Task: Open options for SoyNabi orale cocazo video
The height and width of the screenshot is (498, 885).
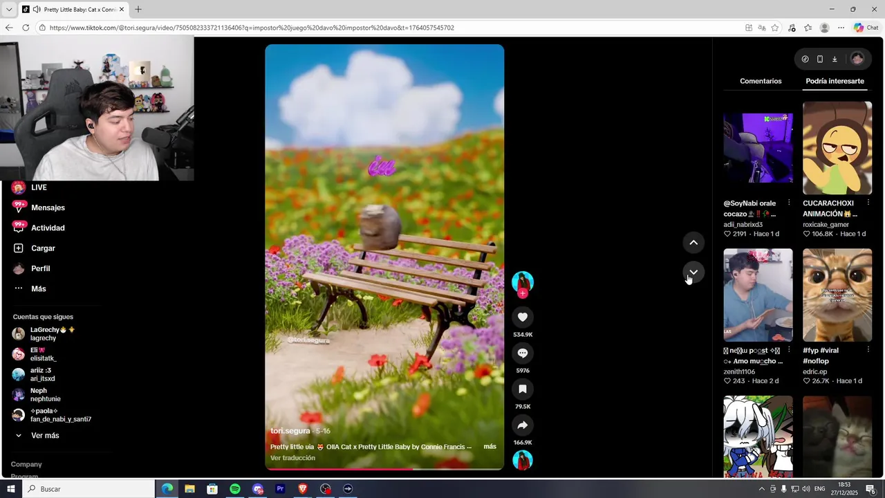Action: pyautogui.click(x=789, y=203)
